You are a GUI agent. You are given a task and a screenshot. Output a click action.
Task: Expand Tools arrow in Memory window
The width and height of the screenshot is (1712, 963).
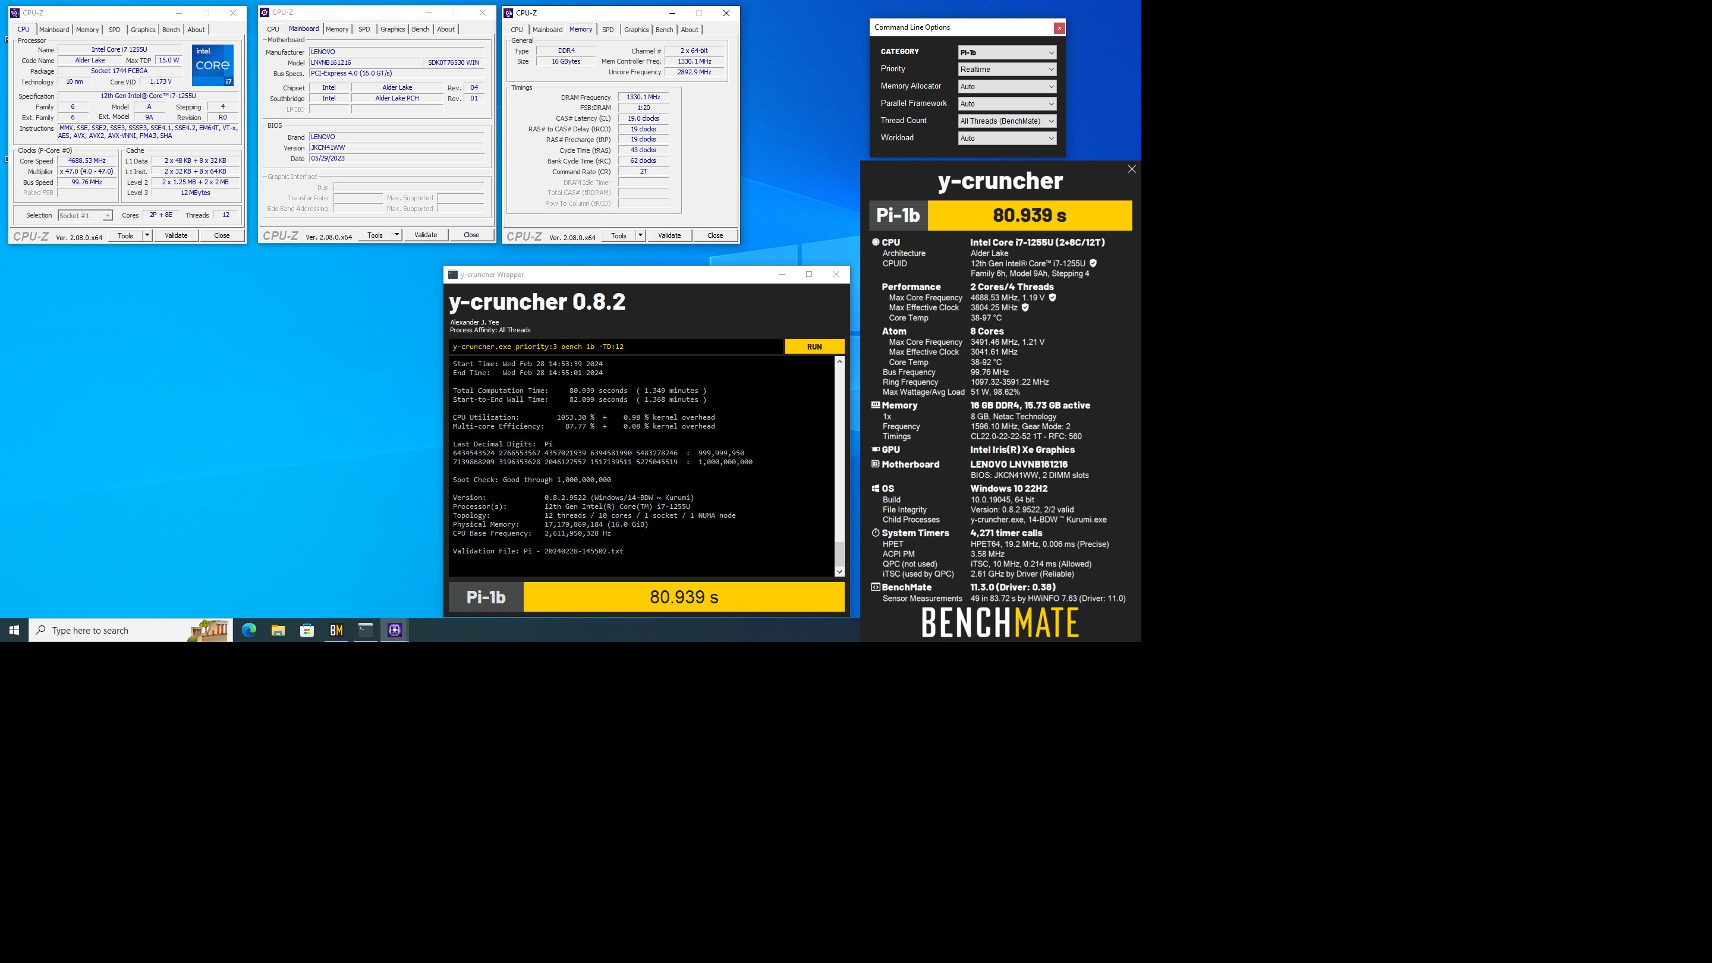click(x=641, y=235)
